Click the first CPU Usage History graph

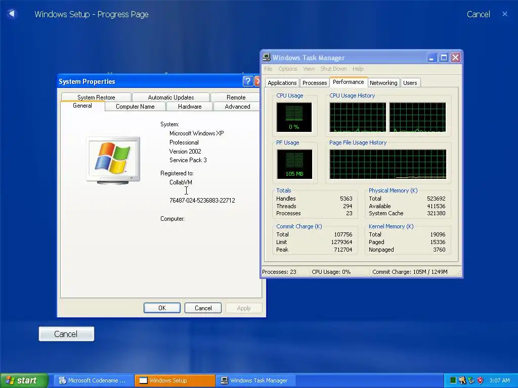coord(358,117)
